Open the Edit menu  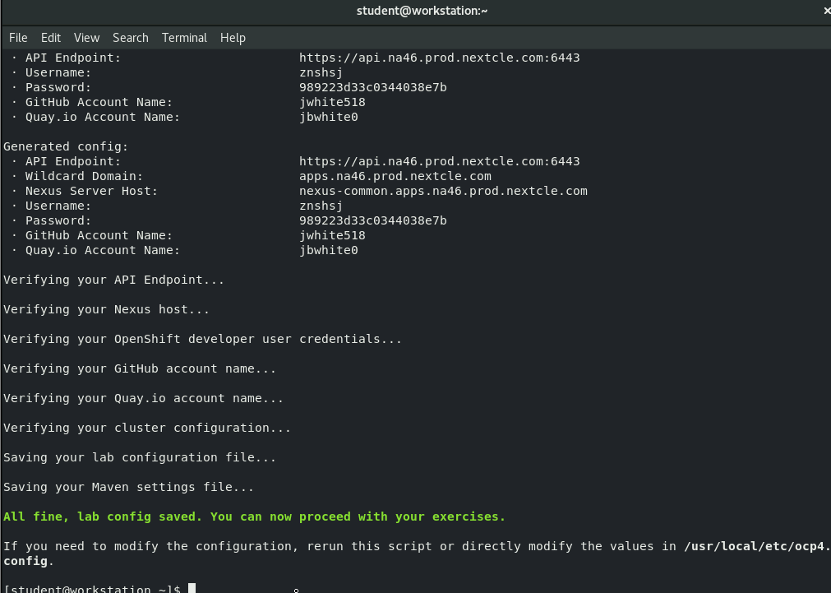click(x=51, y=38)
